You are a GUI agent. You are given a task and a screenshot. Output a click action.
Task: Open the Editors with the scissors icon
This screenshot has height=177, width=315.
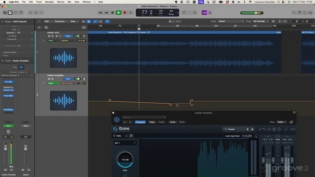[x=41, y=13]
